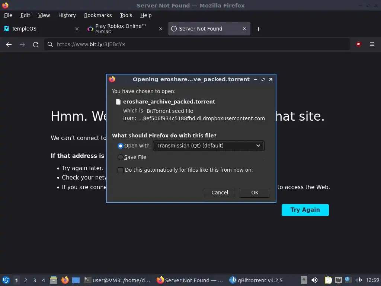Click the removable media eject tray icon

pos(304,280)
